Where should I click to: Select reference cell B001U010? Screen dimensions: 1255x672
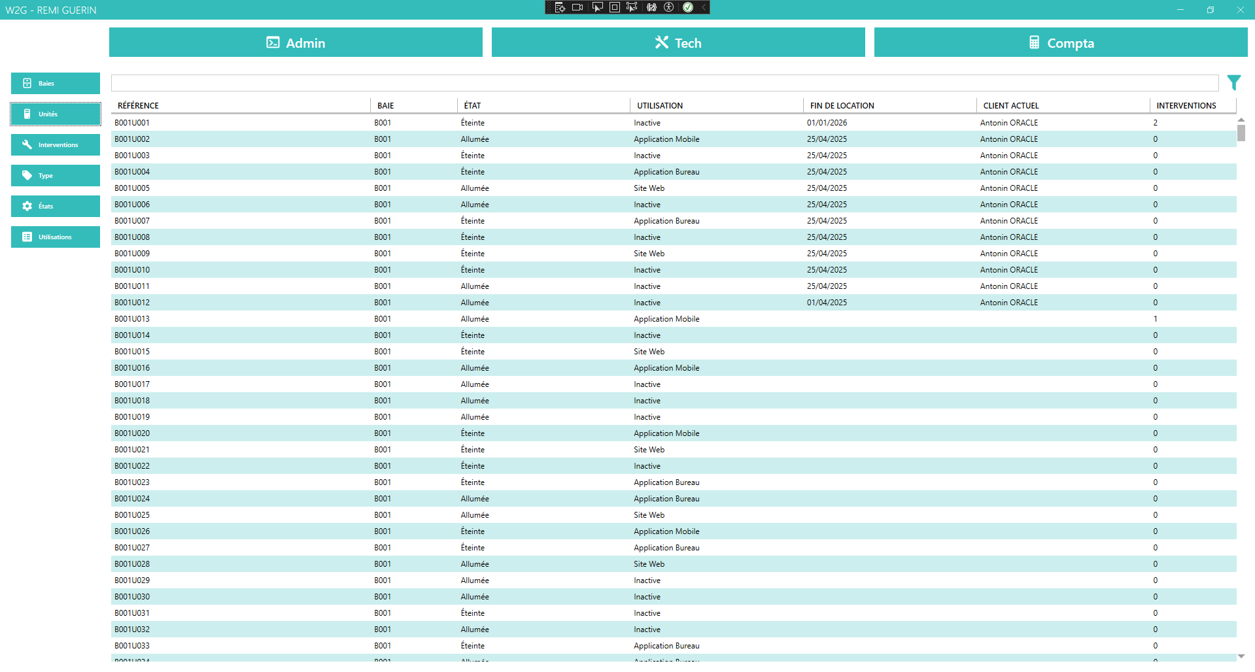point(132,270)
